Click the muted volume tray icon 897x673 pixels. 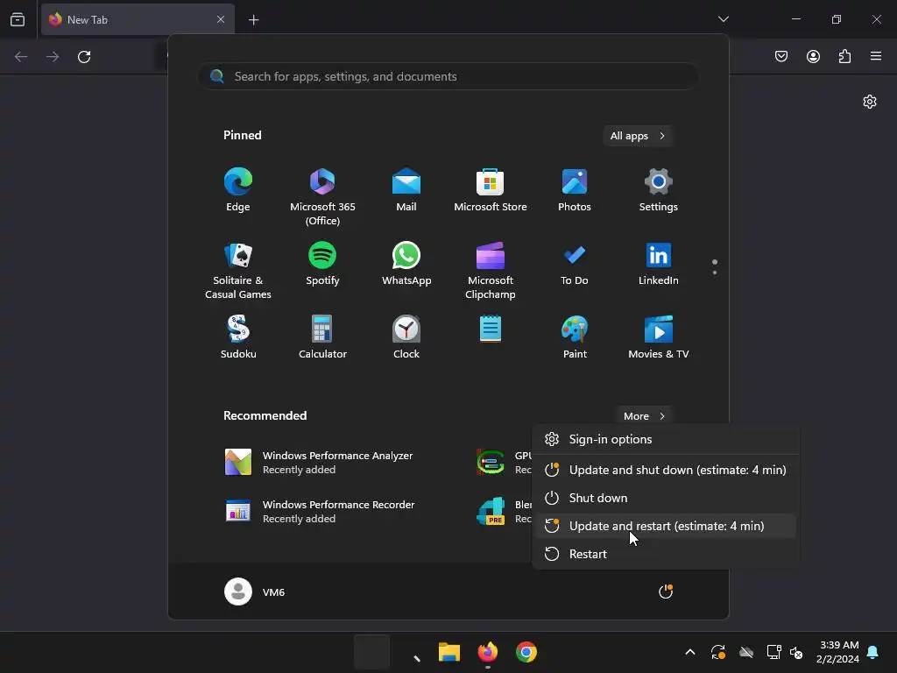(x=796, y=652)
